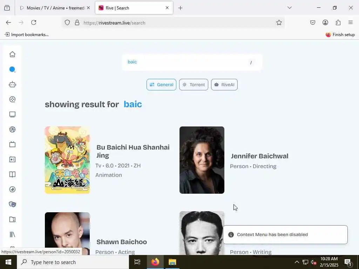Open a new browser tab
Viewport: 359px width, 269px height.
[181, 8]
